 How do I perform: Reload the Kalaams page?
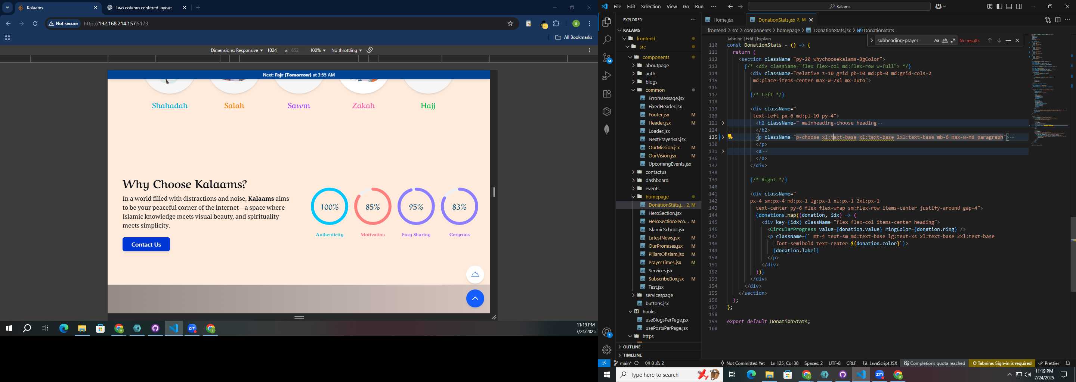pos(35,24)
